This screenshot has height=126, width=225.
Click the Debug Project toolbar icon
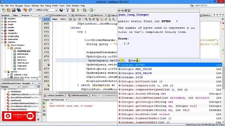tap(85, 10)
